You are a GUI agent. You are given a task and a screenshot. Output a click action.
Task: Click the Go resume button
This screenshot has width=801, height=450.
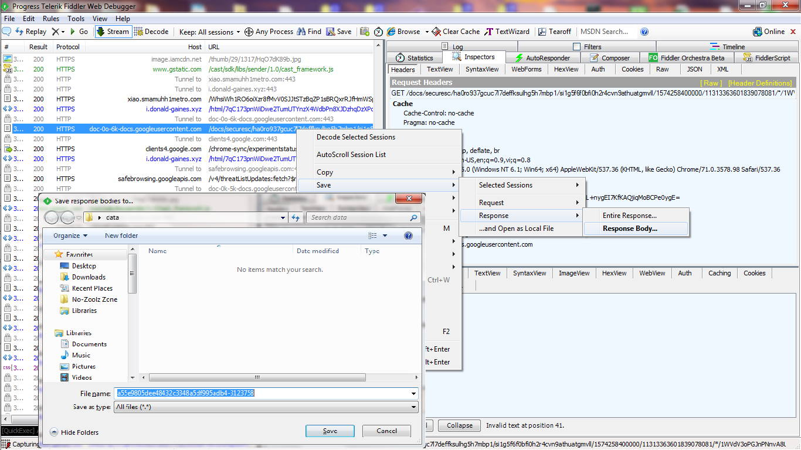79,32
